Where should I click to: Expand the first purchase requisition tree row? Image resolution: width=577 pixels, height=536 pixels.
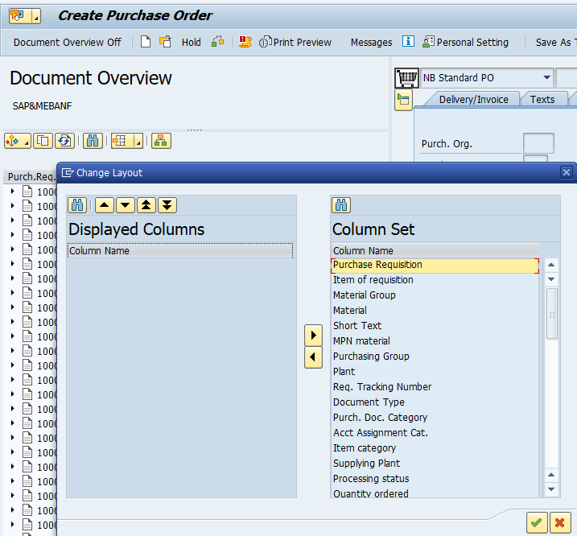[x=12, y=192]
